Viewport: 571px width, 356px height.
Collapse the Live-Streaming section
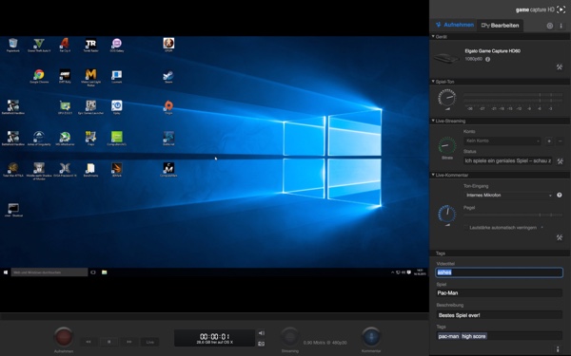pos(433,121)
